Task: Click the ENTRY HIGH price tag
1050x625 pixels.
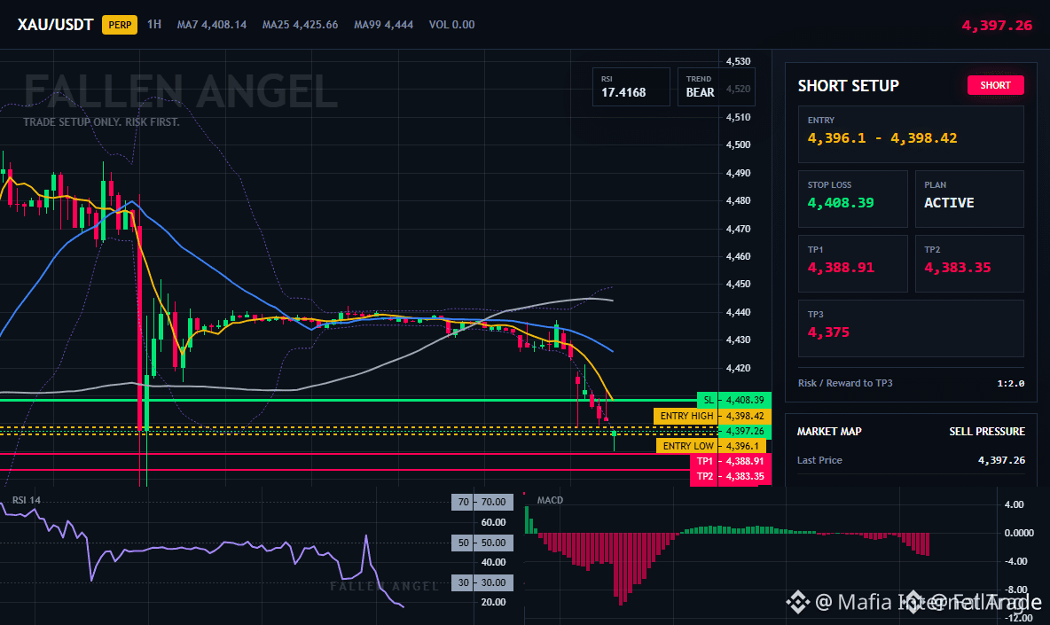Action: [x=712, y=416]
